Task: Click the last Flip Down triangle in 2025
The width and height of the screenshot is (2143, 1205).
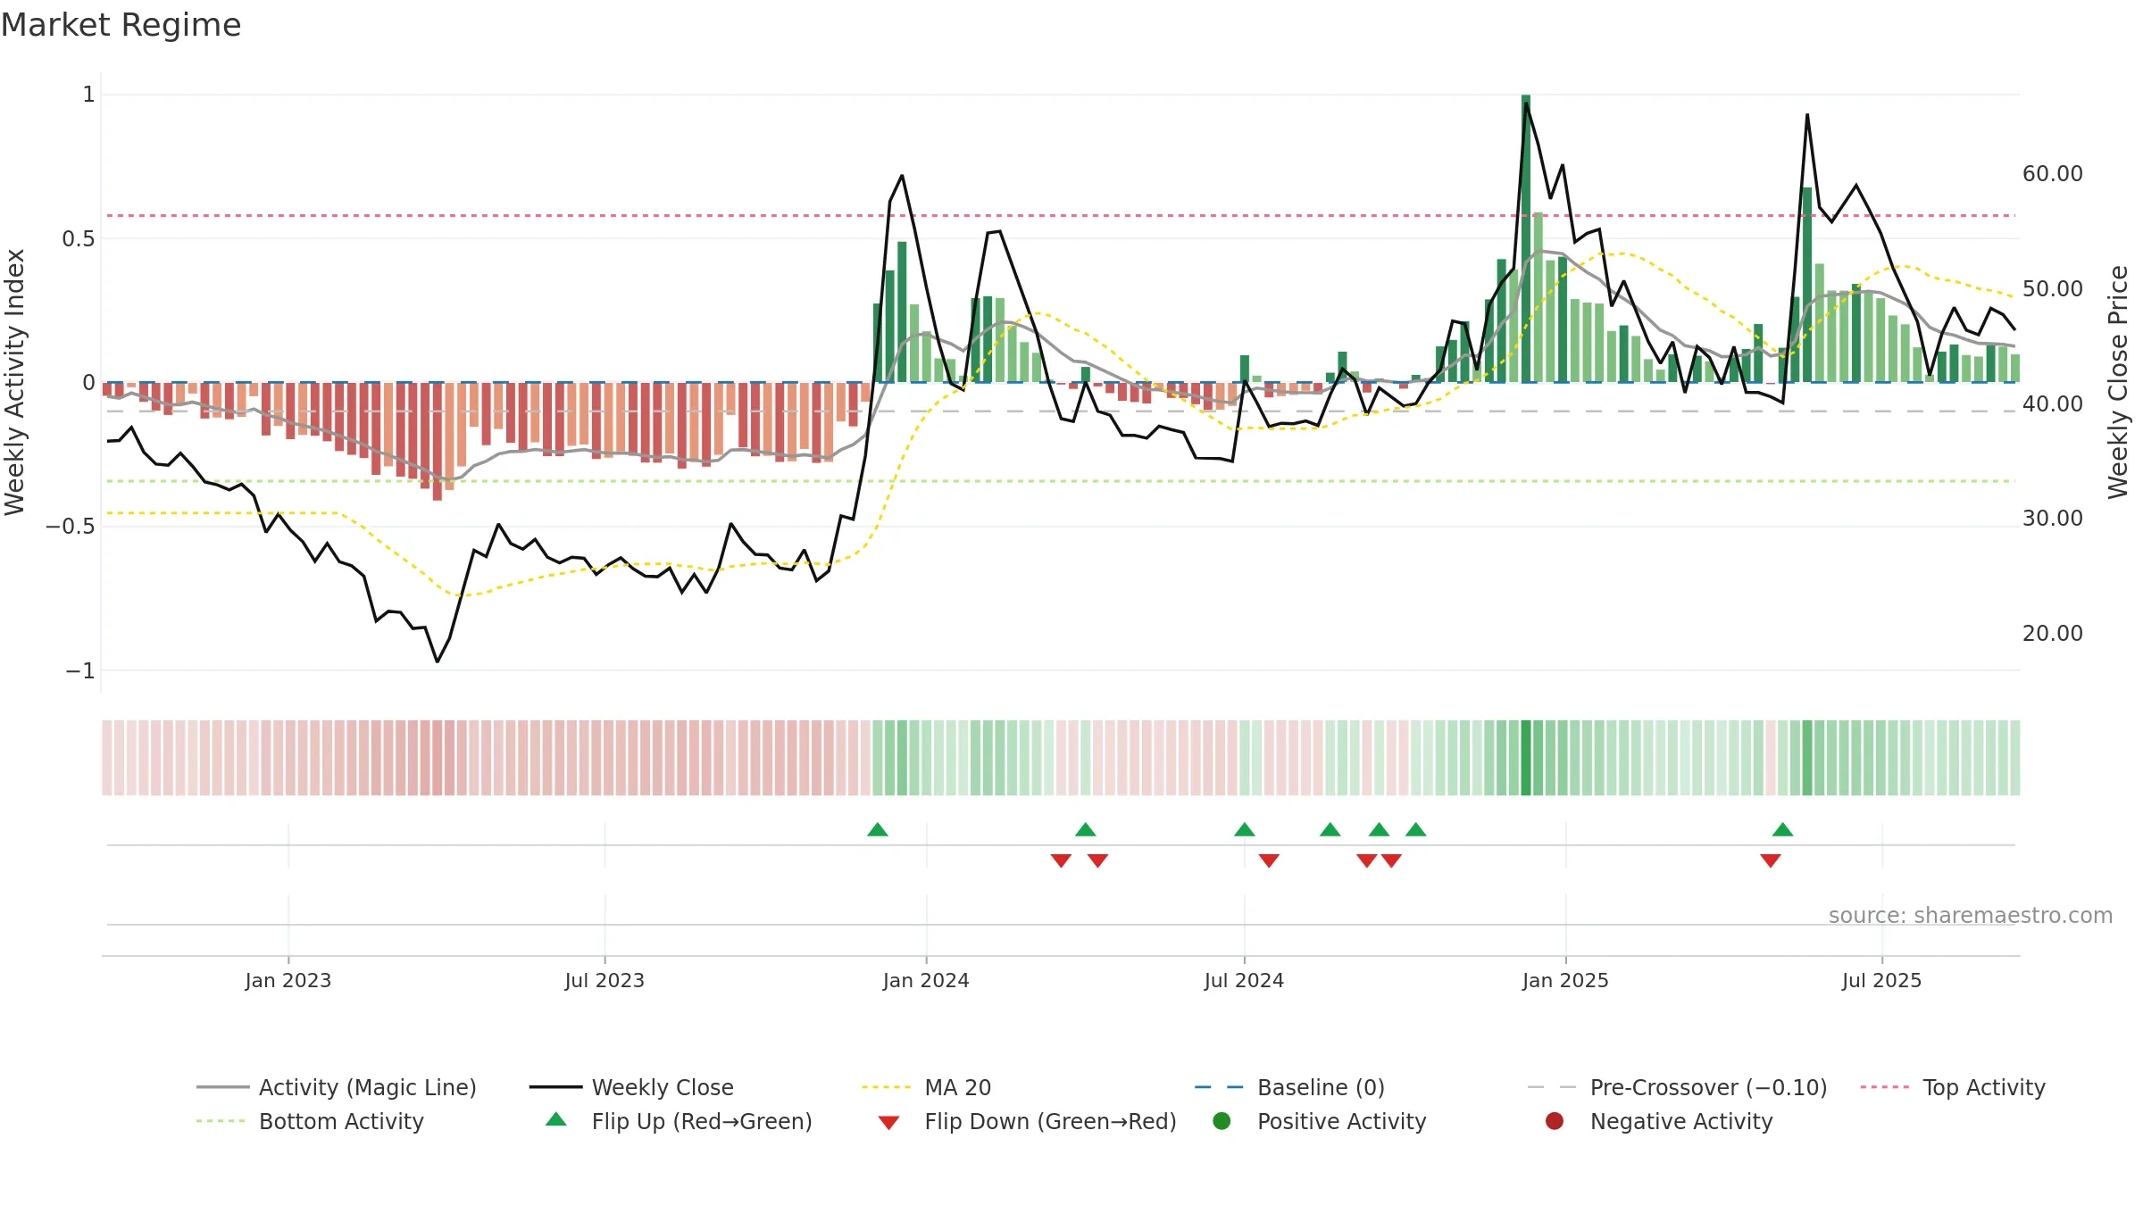Action: [x=1771, y=860]
